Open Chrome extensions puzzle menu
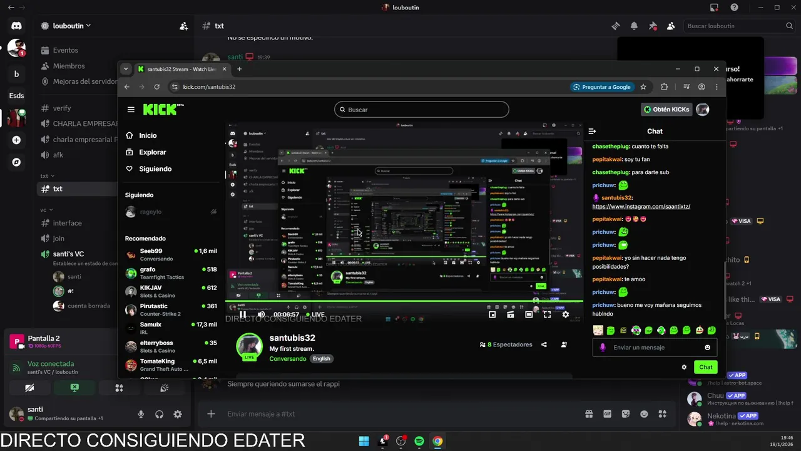This screenshot has width=801, height=451. point(665,87)
